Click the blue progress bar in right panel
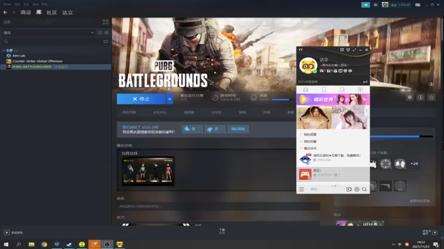444x249 pixels. pyautogui.click(x=401, y=137)
